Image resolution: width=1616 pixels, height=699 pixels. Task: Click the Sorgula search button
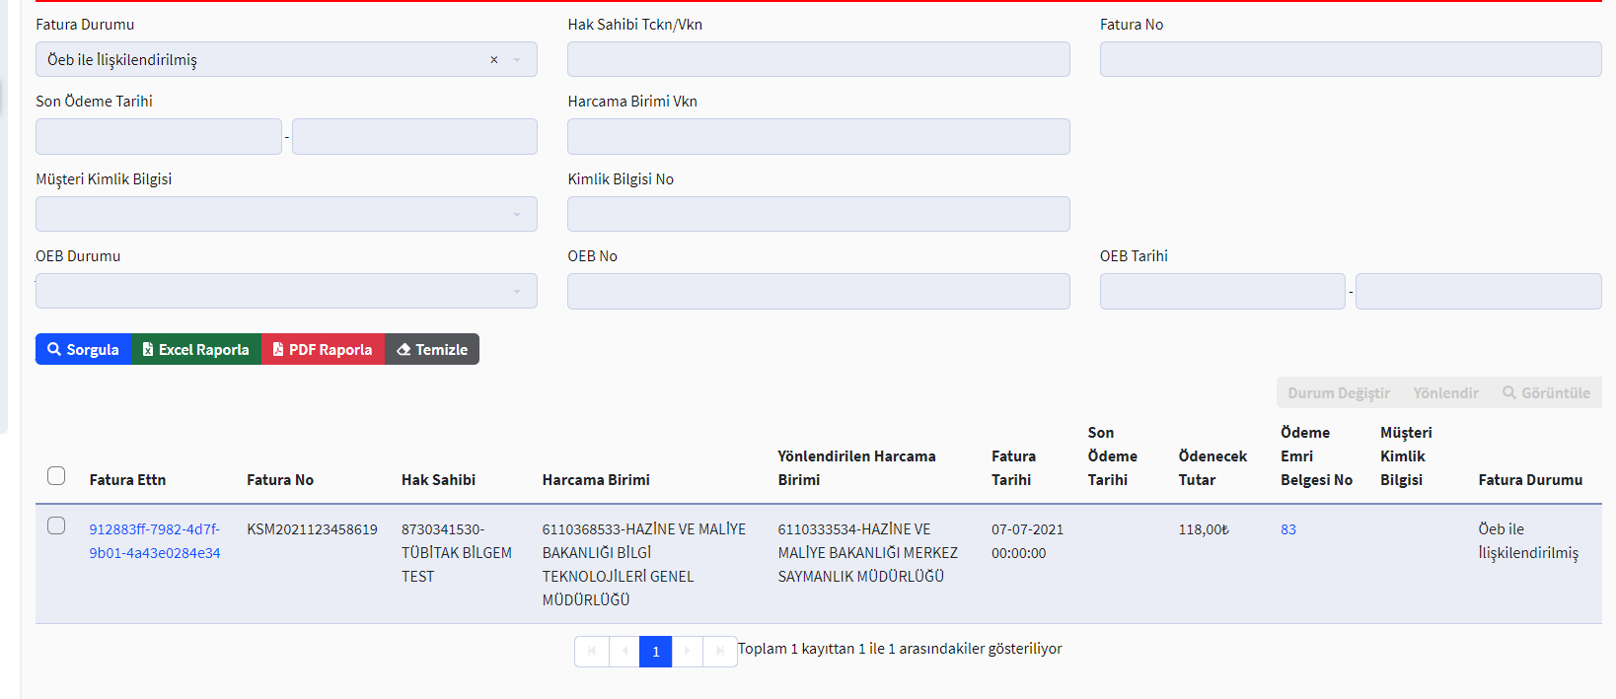point(84,349)
